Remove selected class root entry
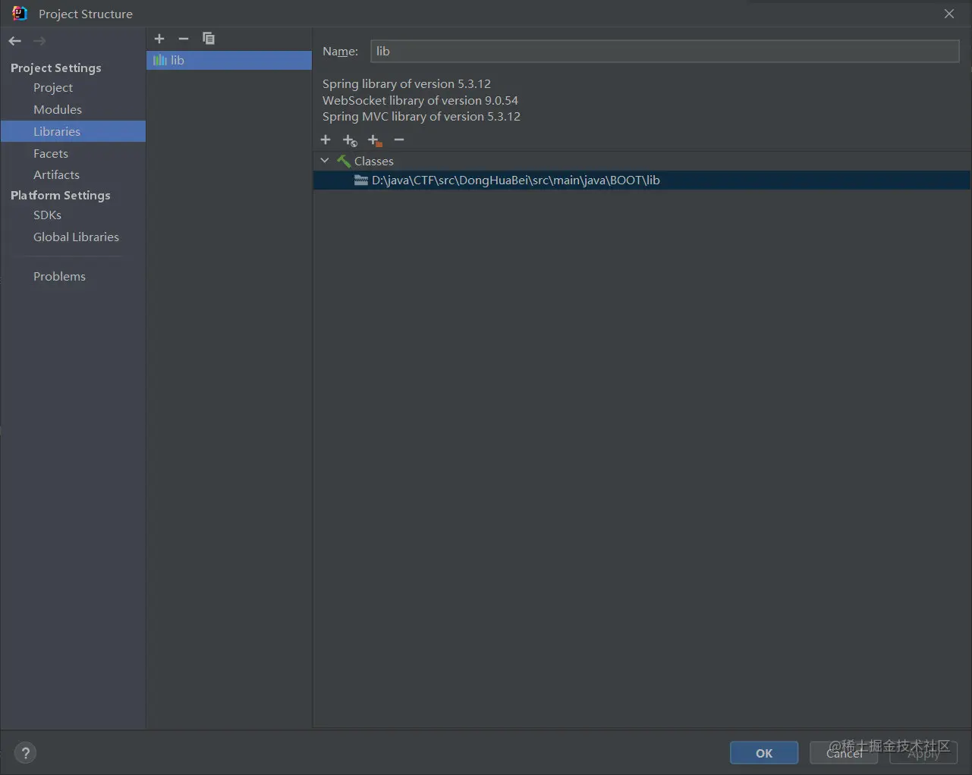 pos(399,140)
